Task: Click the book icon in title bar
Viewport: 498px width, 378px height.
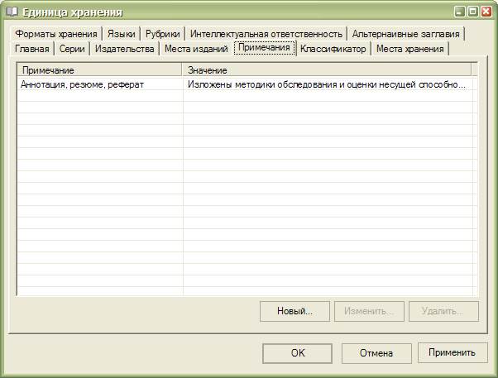Action: [x=12, y=12]
